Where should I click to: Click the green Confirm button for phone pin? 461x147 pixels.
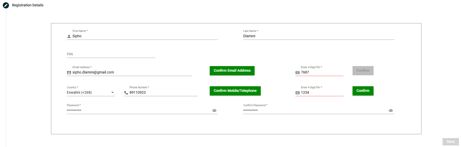pos(363,91)
